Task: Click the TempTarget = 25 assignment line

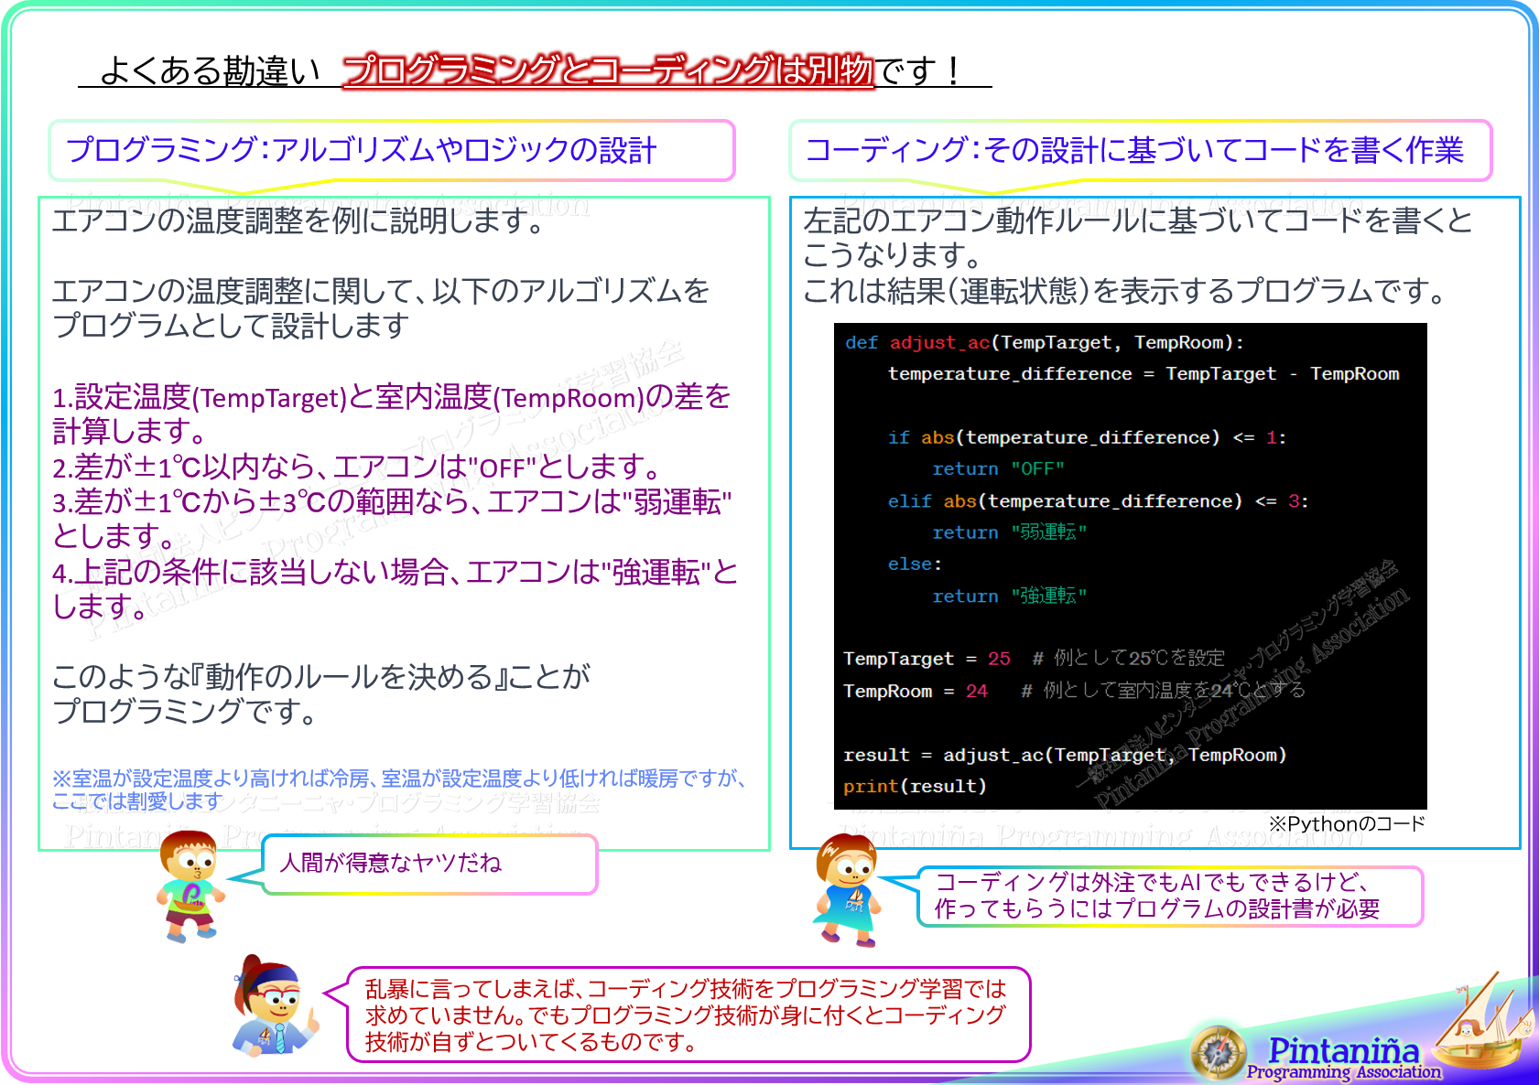Action: point(927,659)
